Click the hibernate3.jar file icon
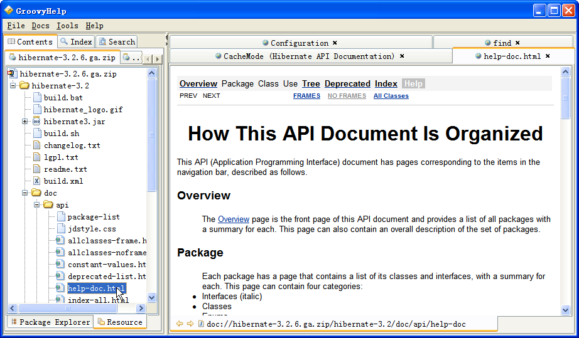 (36, 122)
